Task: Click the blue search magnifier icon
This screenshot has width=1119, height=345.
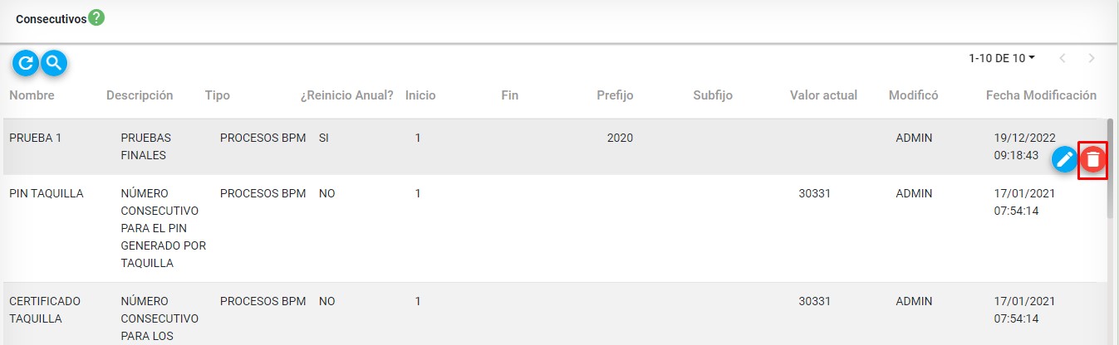Action: (54, 62)
